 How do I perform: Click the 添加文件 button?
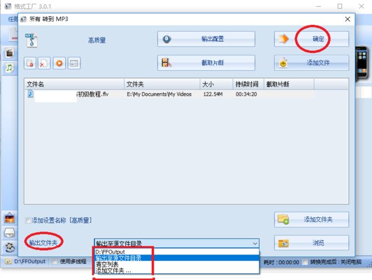(311, 63)
